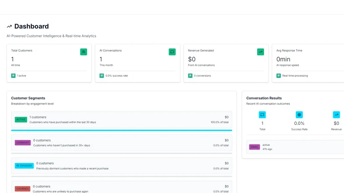This screenshot has height=193, width=344.
Task: Click the Revenue icon in Conversation Results
Action: (336, 115)
